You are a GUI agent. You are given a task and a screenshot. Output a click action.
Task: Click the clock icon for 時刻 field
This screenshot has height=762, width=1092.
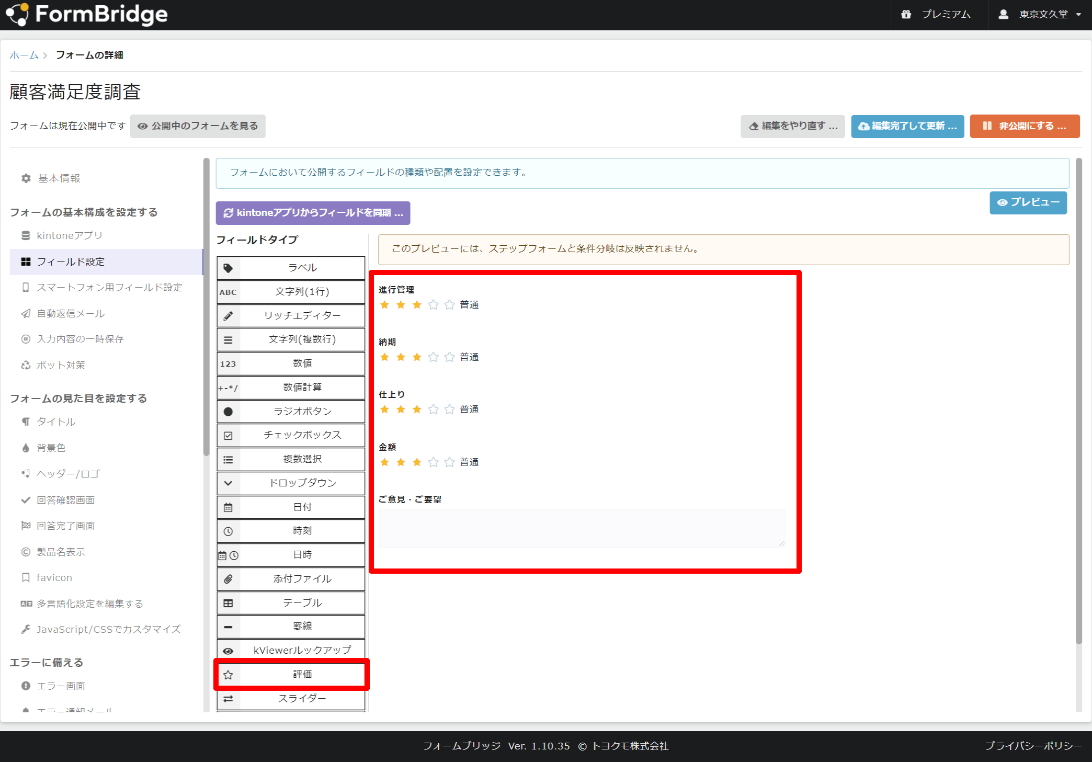228,531
